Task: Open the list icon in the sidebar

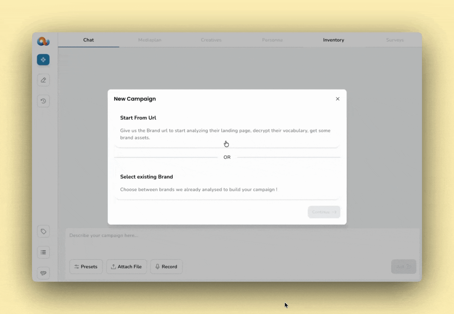Action: tap(43, 252)
